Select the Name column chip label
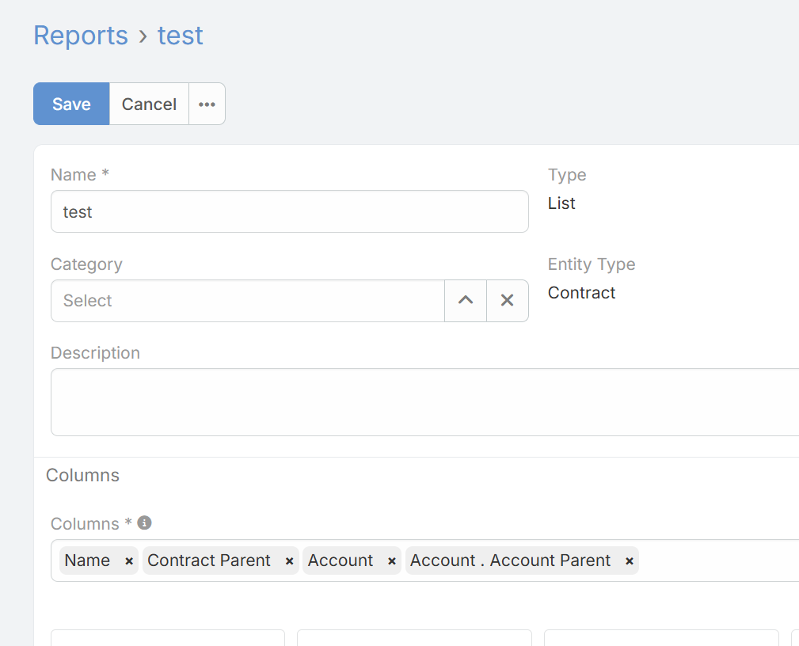The width and height of the screenshot is (799, 646). pos(87,560)
